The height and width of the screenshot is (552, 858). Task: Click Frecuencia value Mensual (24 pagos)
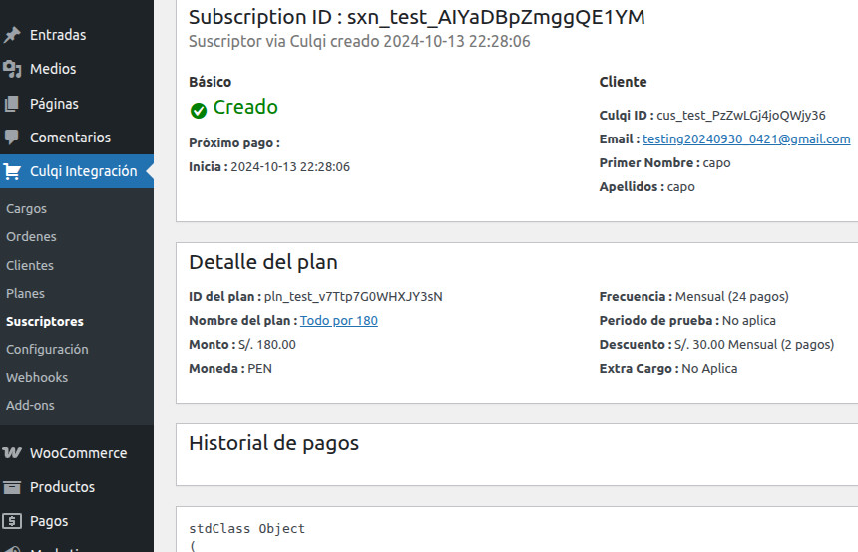tap(732, 297)
